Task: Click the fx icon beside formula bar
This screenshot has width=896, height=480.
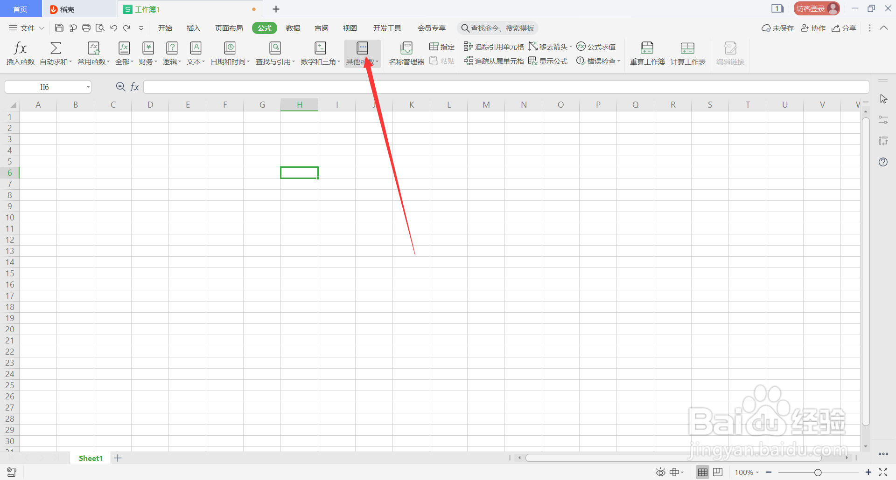Action: tap(134, 87)
